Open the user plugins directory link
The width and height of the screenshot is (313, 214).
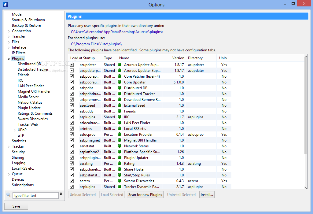point(117,32)
